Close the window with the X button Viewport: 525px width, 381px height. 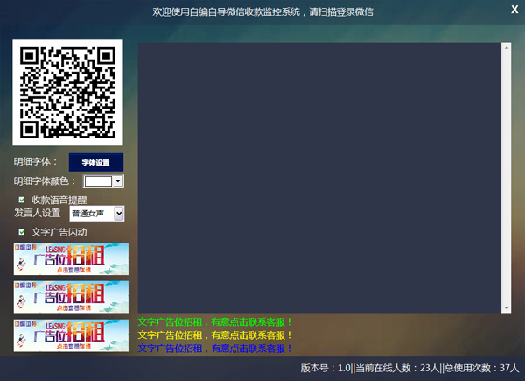pyautogui.click(x=514, y=10)
